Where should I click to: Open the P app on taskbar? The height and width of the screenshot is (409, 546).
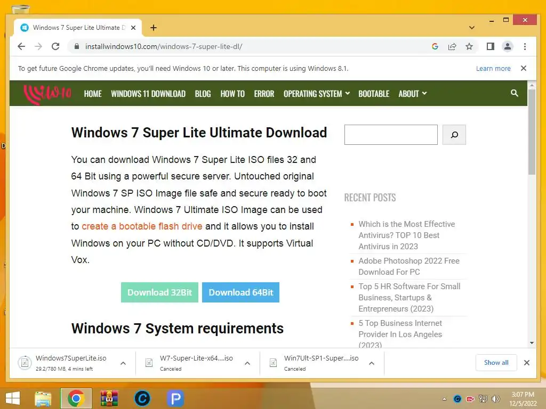(x=175, y=398)
